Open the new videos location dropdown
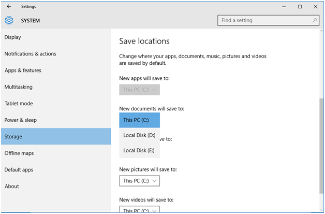The width and height of the screenshot is (325, 214). (x=139, y=210)
